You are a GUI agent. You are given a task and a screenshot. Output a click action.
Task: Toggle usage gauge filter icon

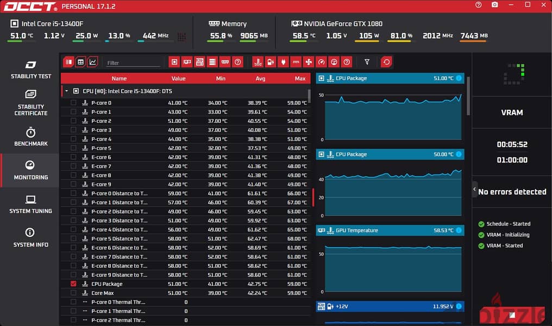click(334, 62)
